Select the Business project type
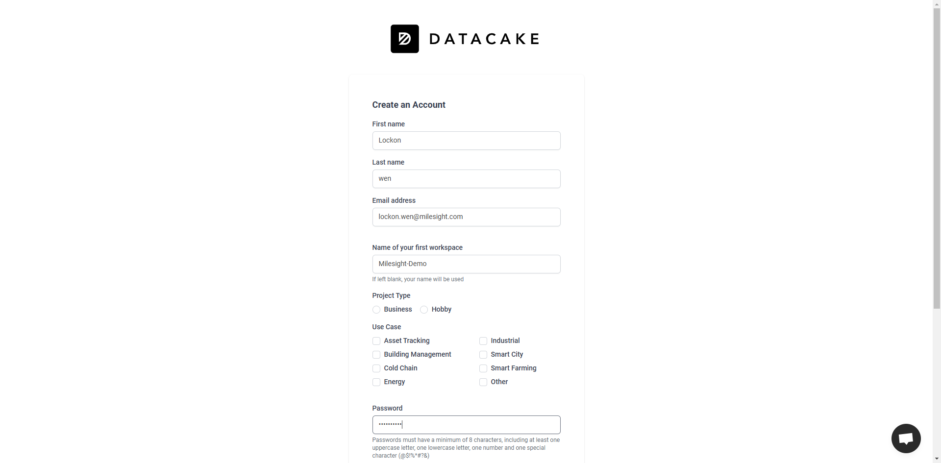Screen dimensions: 941x463 (x=376, y=310)
